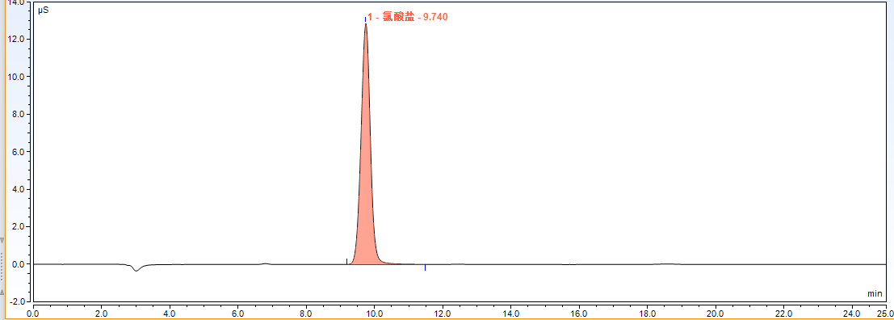Click the blue apex marker above the peak

pyautogui.click(x=366, y=19)
